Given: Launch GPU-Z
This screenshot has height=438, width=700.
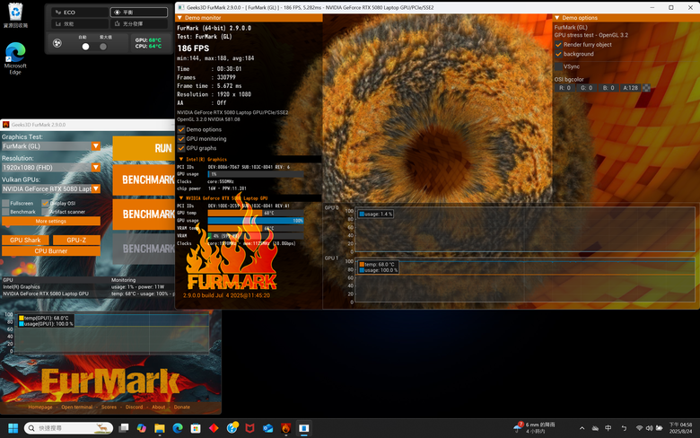Looking at the screenshot, I should pyautogui.click(x=76, y=241).
